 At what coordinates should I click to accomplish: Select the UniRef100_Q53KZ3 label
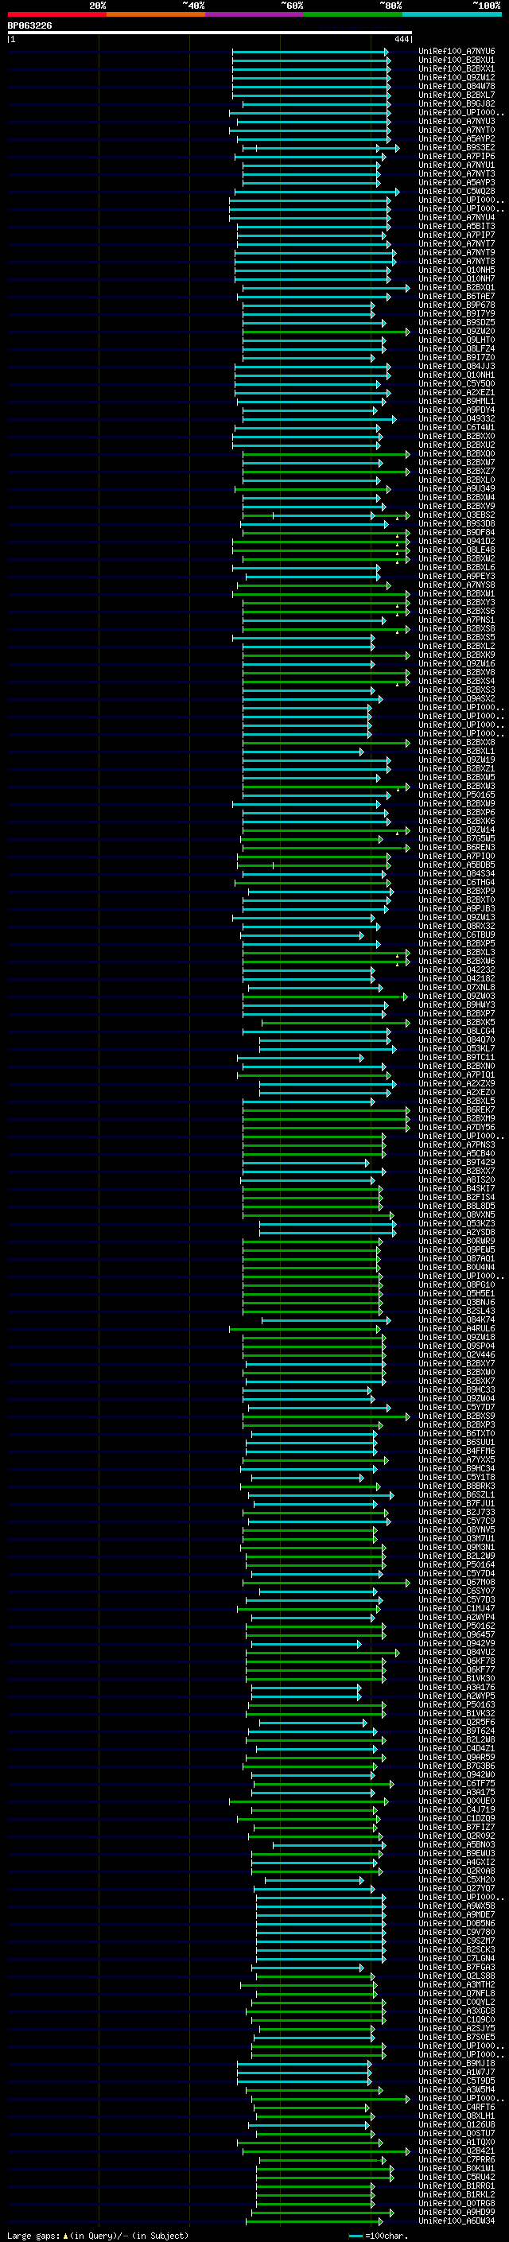[456, 1224]
